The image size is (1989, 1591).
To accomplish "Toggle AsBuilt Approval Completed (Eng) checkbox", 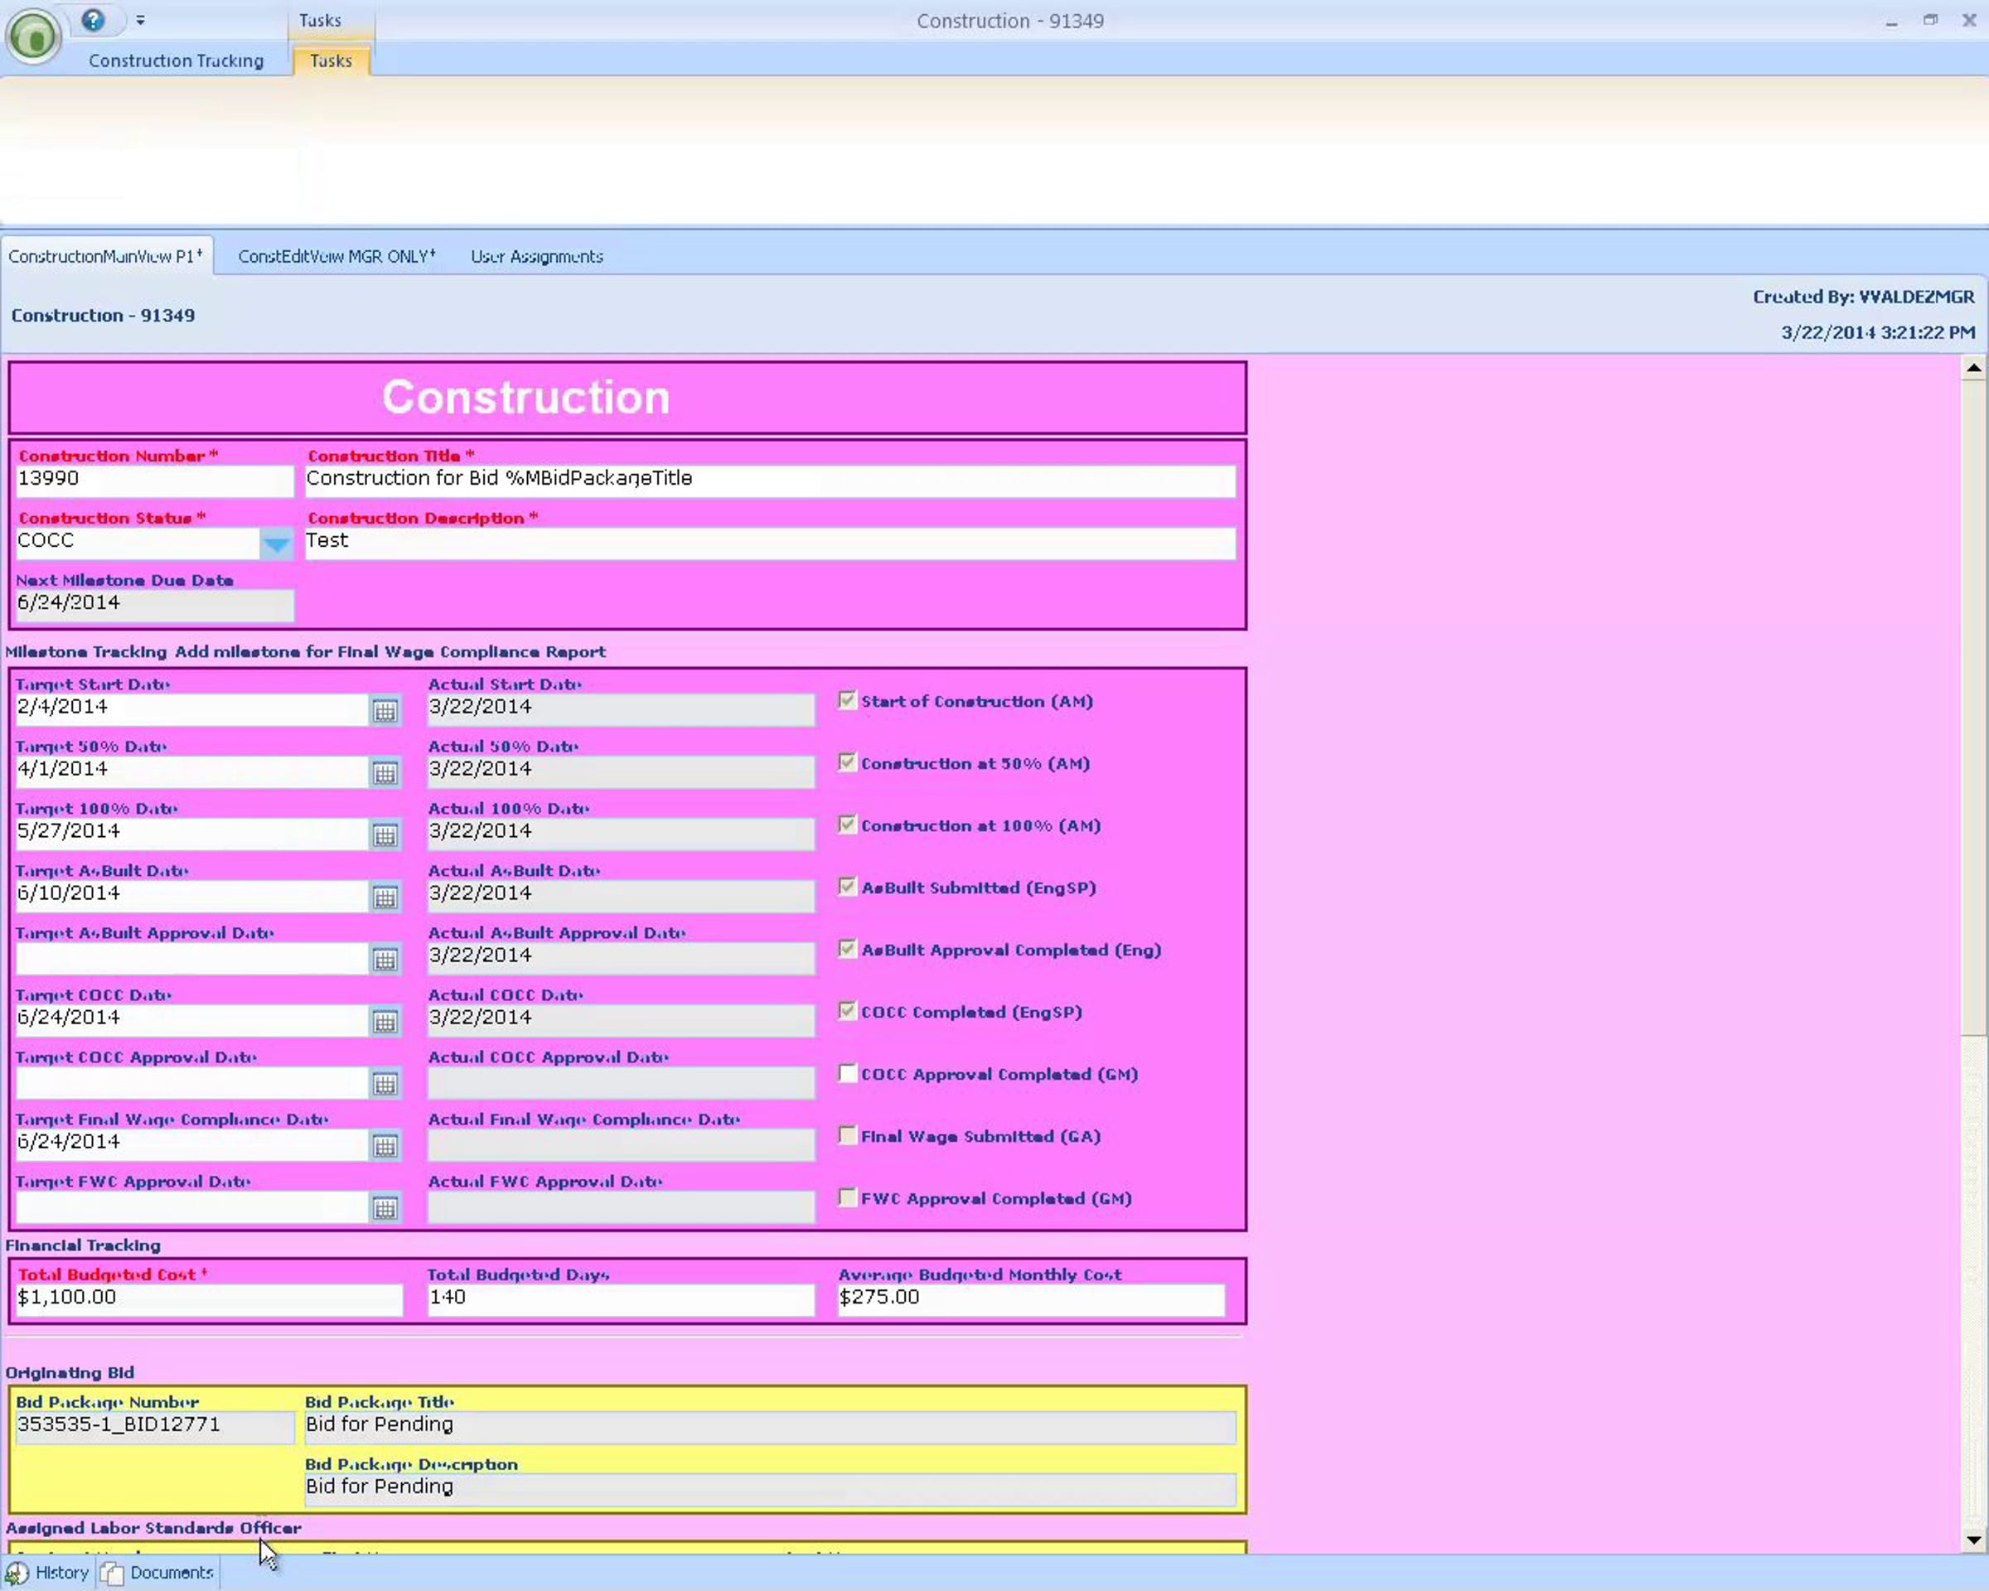I will [847, 948].
